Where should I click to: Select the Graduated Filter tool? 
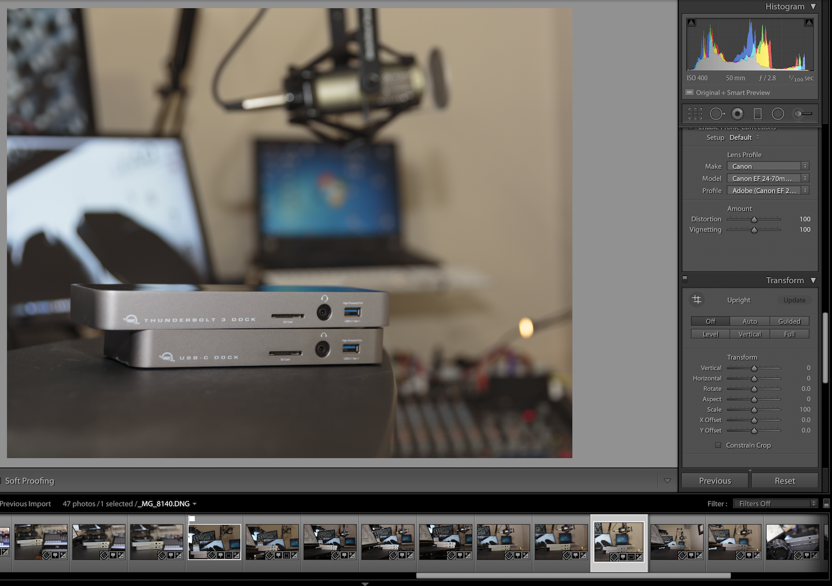[x=757, y=114]
